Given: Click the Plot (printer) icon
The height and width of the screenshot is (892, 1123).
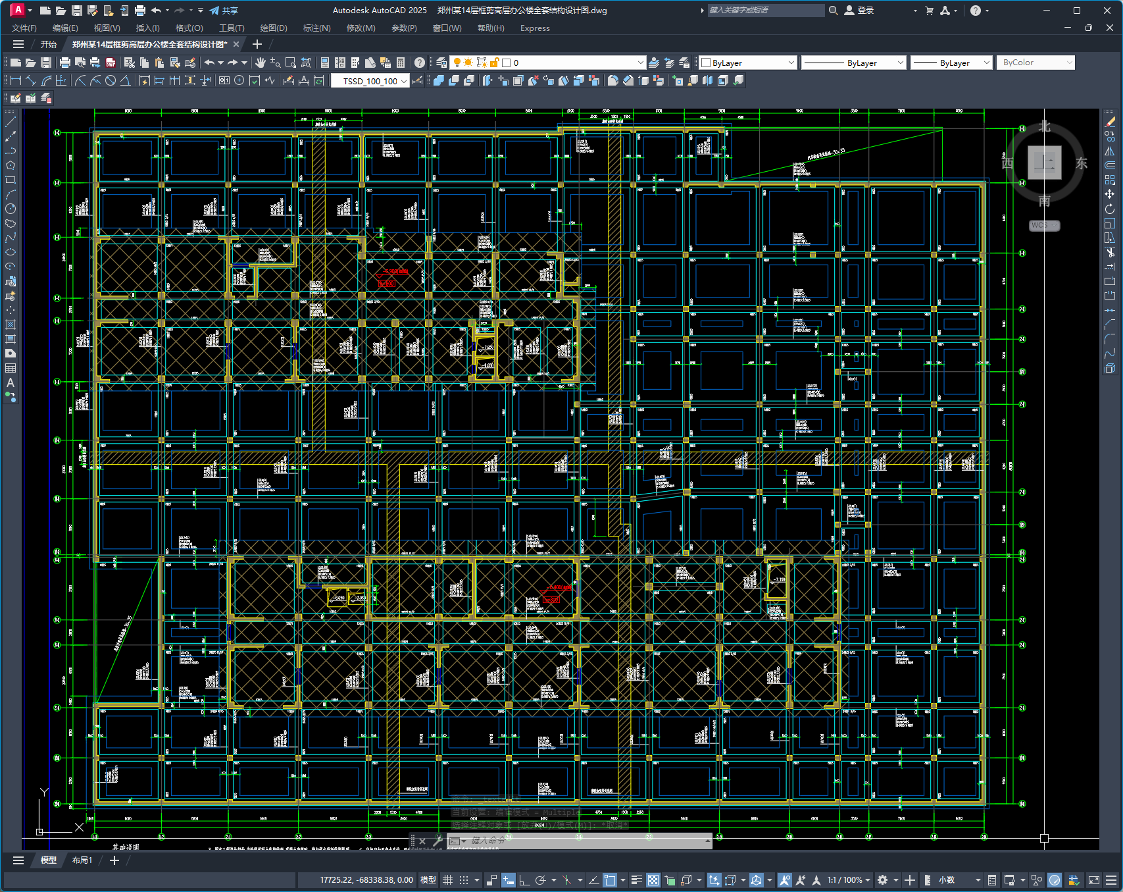Looking at the screenshot, I should coord(64,63).
